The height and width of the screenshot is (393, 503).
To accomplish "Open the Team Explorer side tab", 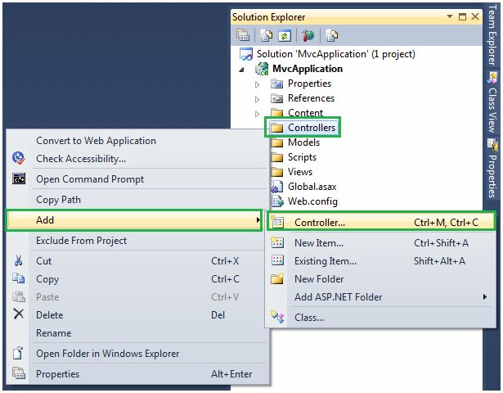I will (492, 35).
